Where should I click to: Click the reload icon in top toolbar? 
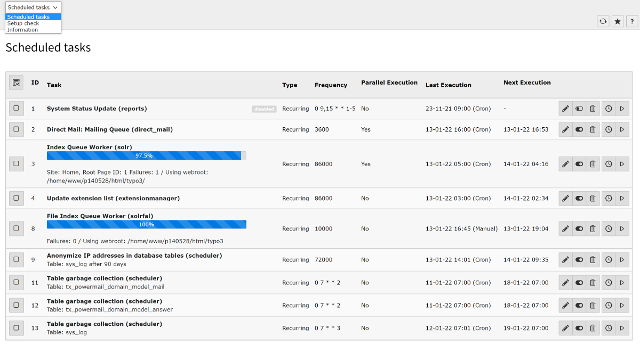coord(603,21)
